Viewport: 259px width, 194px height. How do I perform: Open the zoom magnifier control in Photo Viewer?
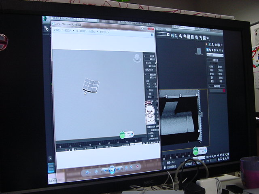point(88,173)
